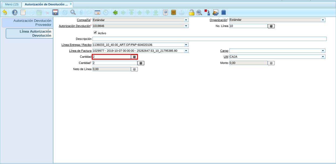Open Archived documents cabinet icon
The width and height of the screenshot is (336, 164).
[174, 12]
